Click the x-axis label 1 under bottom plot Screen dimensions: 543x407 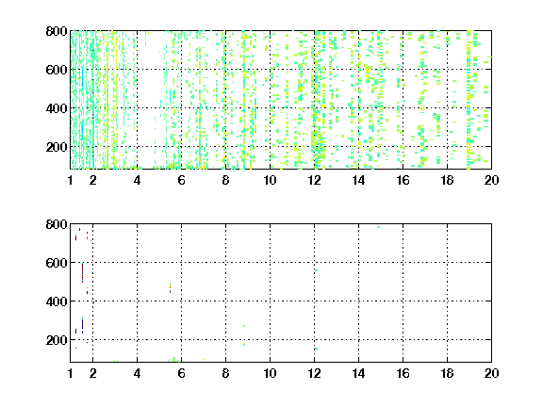tap(71, 373)
